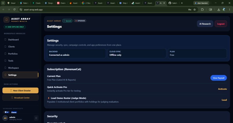The width and height of the screenshot is (233, 123).
Task: Click the AD avatar for admin
Action: pos(5,118)
